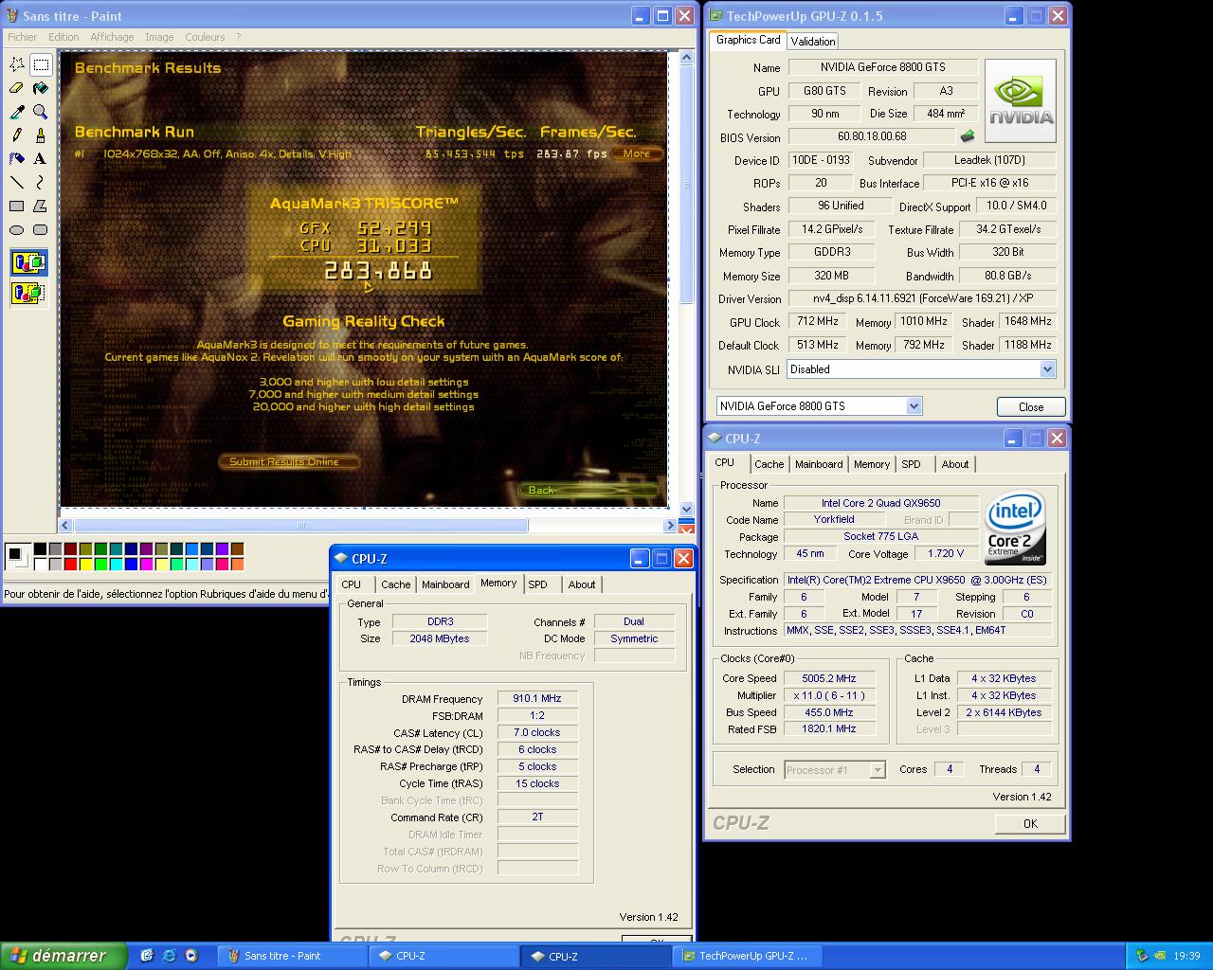
Task: Select the Polygon shape tool
Action: click(41, 206)
